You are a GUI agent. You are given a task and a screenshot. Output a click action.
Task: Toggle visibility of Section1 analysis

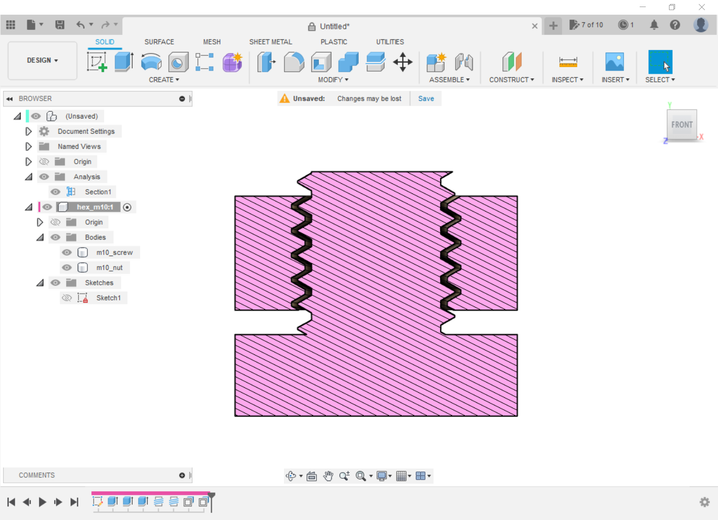point(56,192)
